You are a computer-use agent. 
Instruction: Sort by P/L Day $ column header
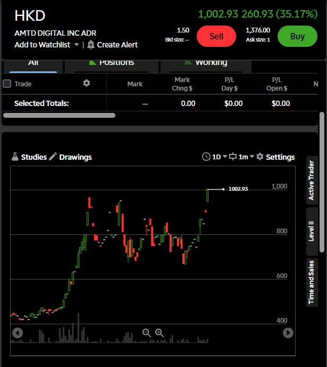(229, 84)
